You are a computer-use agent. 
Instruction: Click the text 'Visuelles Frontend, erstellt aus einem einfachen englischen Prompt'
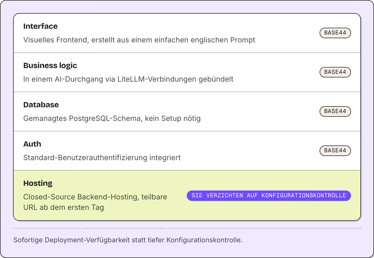139,40
